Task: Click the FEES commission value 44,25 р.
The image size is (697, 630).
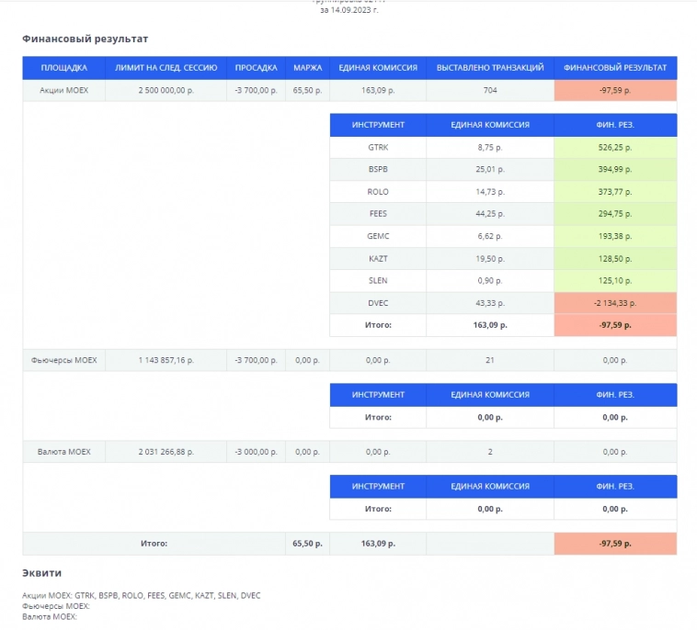Action: point(489,214)
